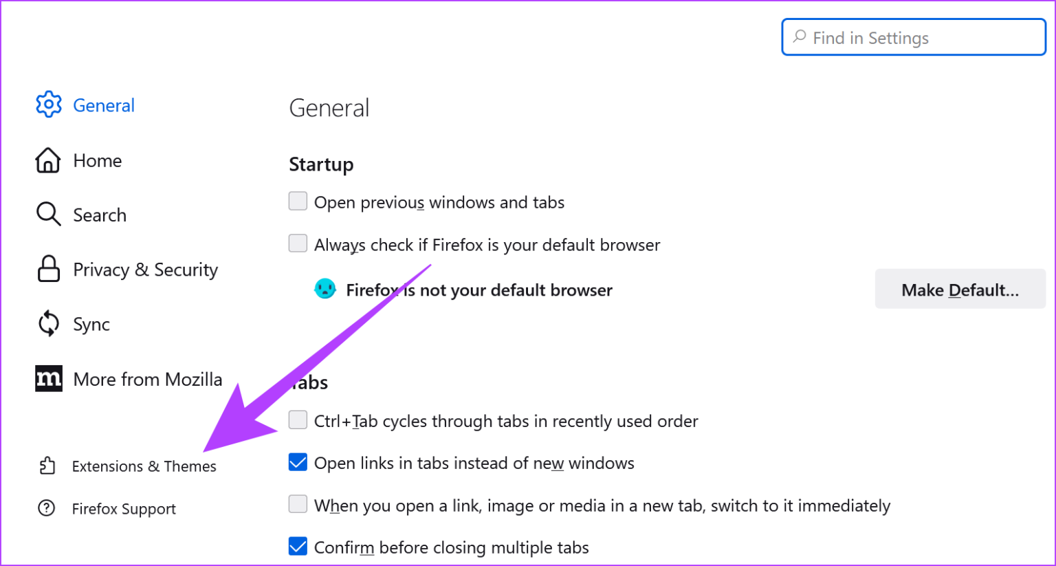Screen dimensions: 1056x566
Task: Switch to the Home settings section
Action: tap(97, 160)
